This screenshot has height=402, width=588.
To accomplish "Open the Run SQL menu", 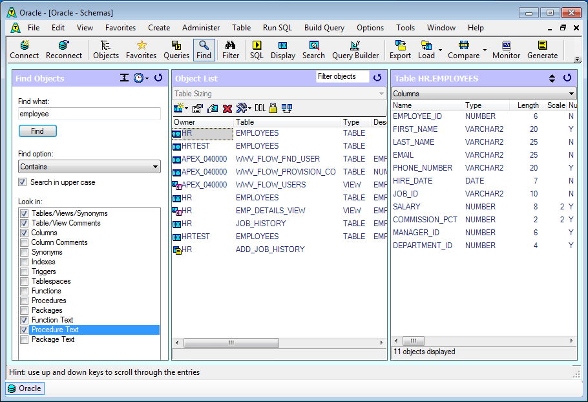I will click(x=277, y=28).
